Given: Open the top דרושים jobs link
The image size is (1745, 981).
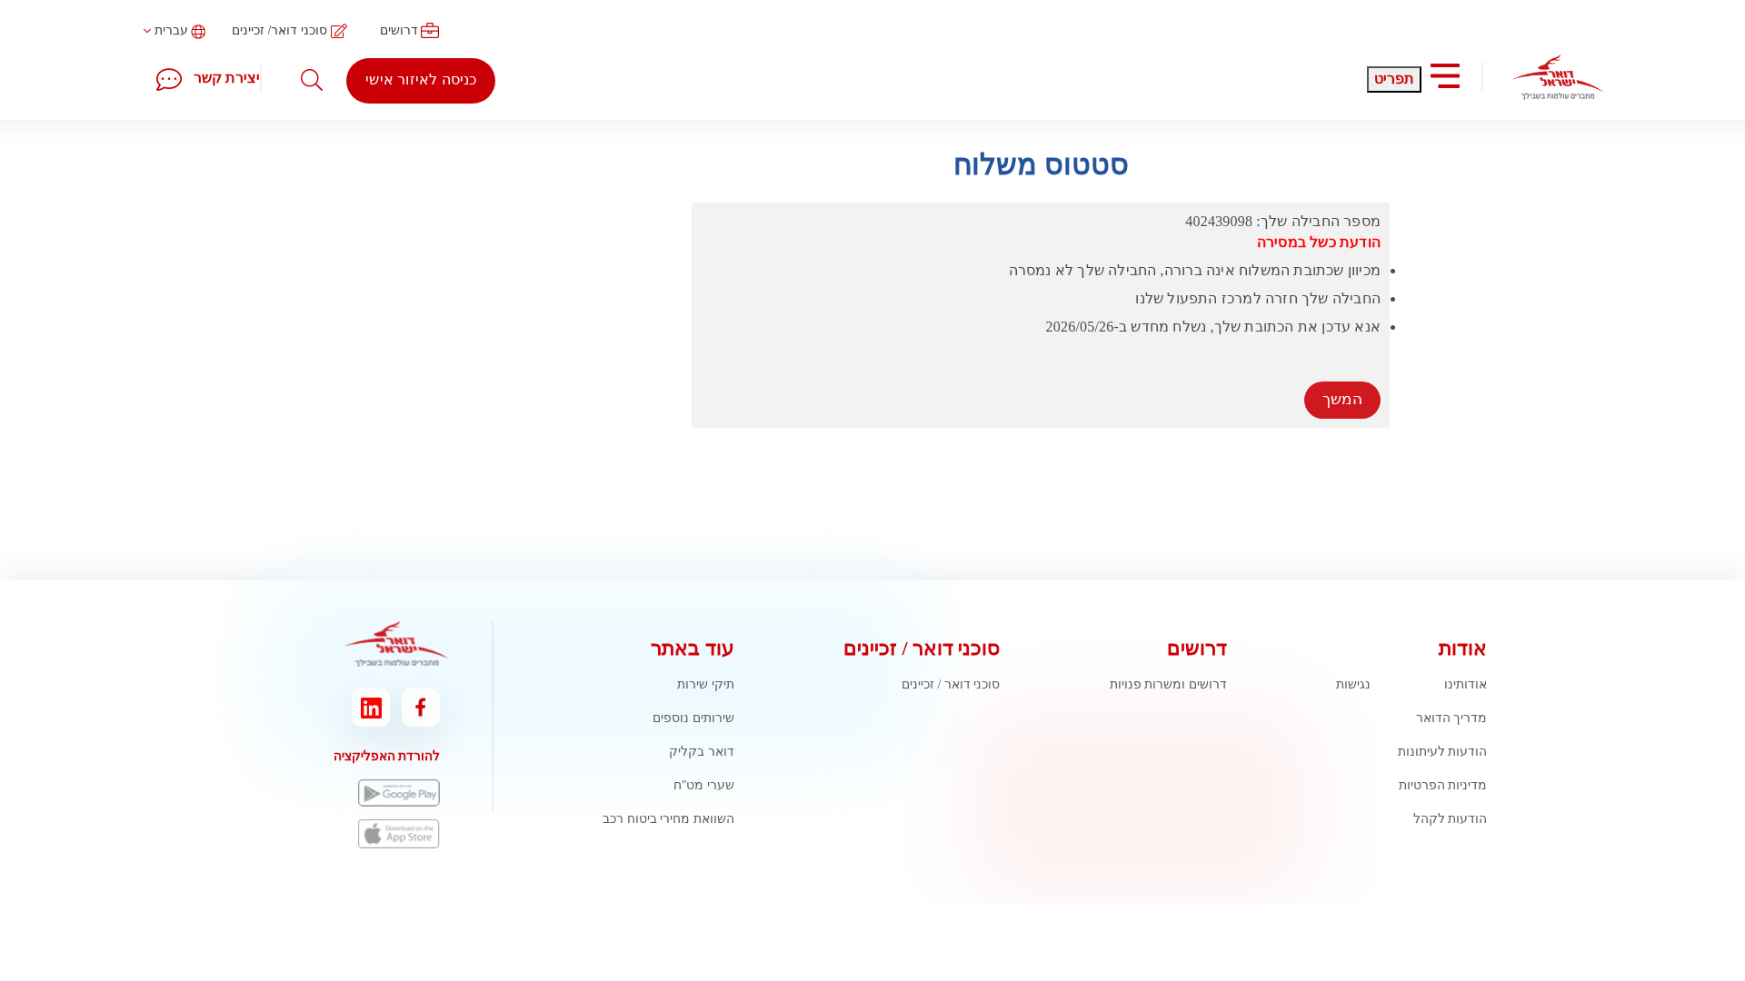Looking at the screenshot, I should [x=398, y=31].
